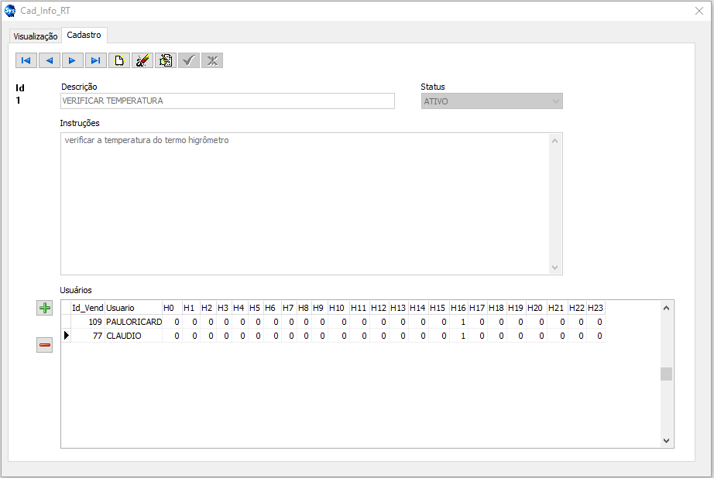This screenshot has height=478, width=714.
Task: Create a new blank record
Action: click(118, 60)
